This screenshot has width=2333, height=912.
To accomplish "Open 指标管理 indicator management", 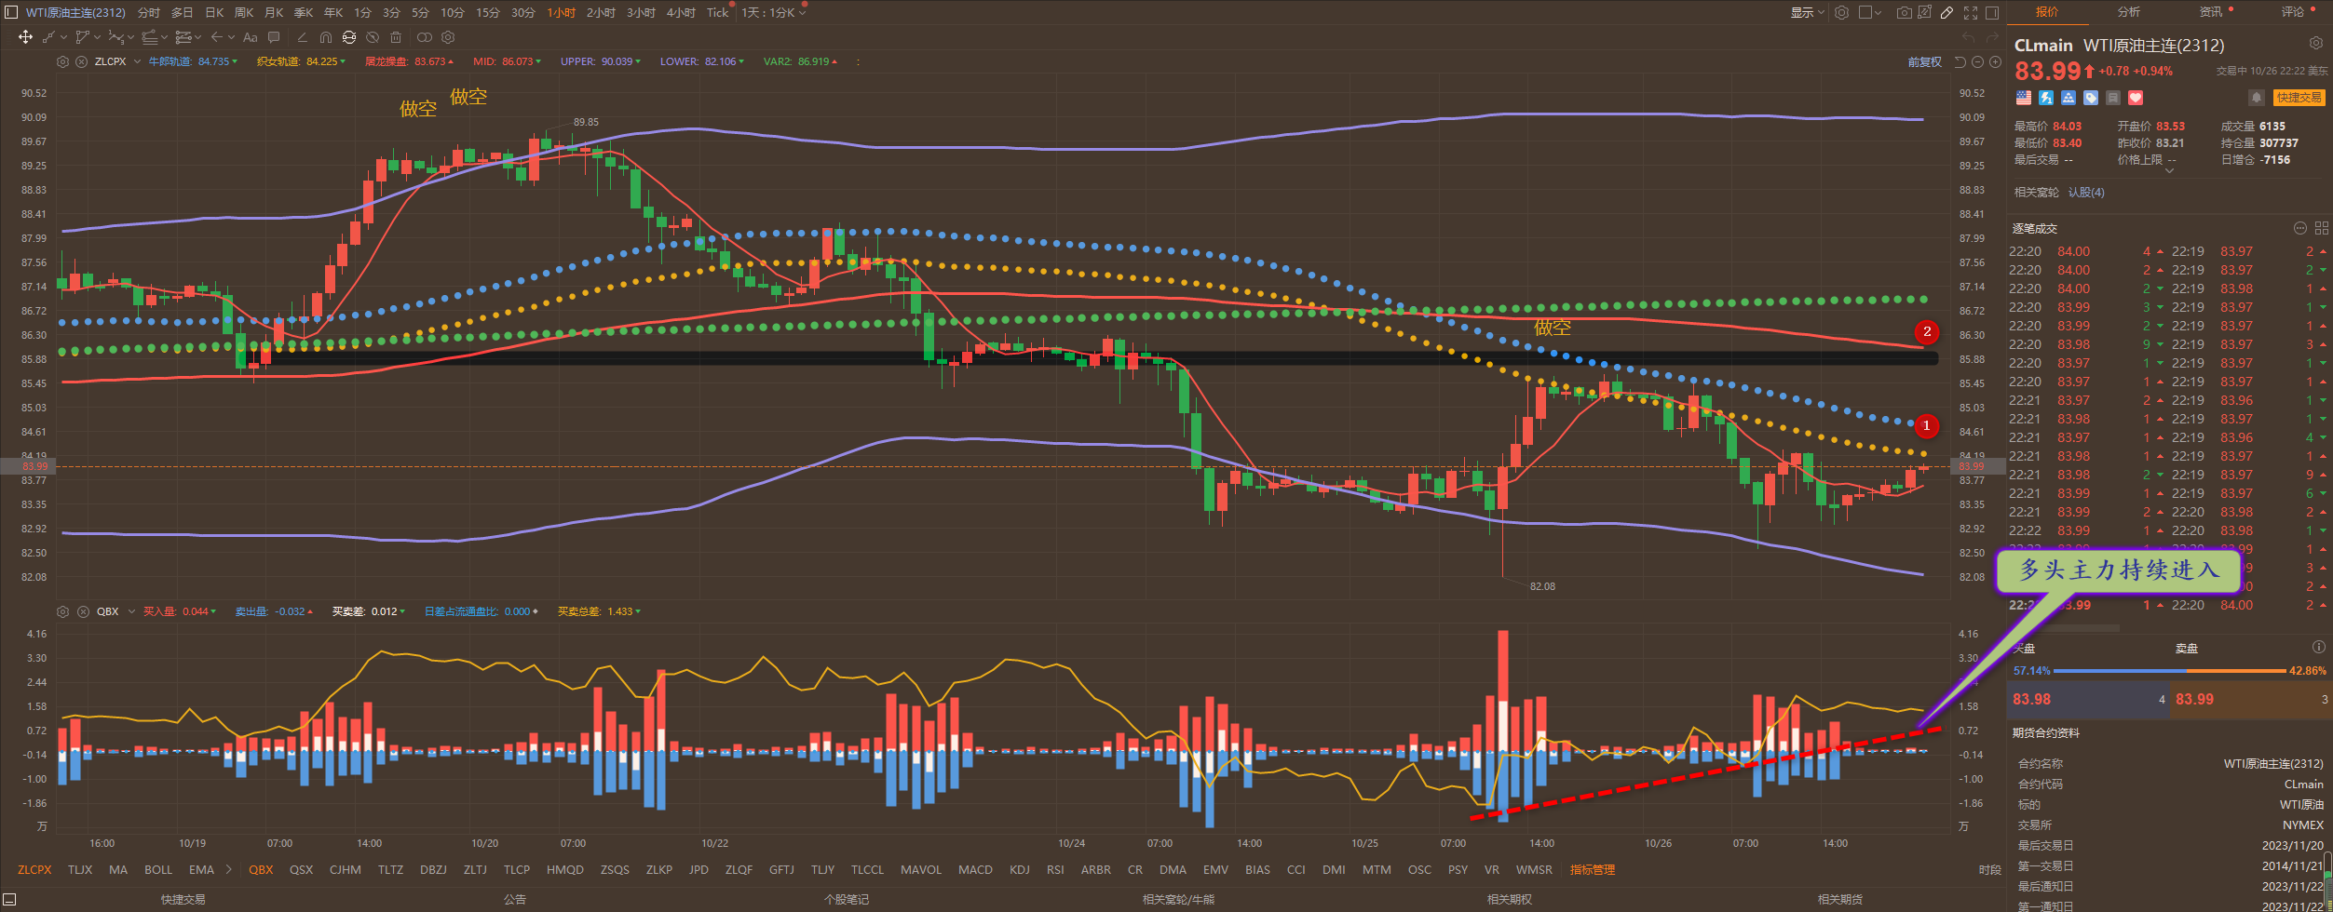I will (1592, 870).
